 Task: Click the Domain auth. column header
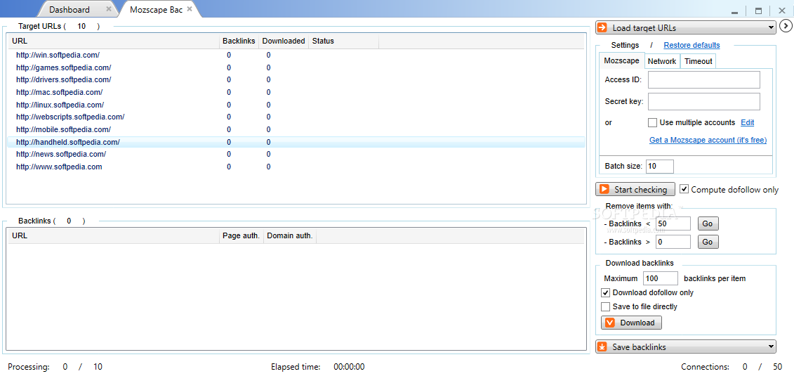[290, 235]
